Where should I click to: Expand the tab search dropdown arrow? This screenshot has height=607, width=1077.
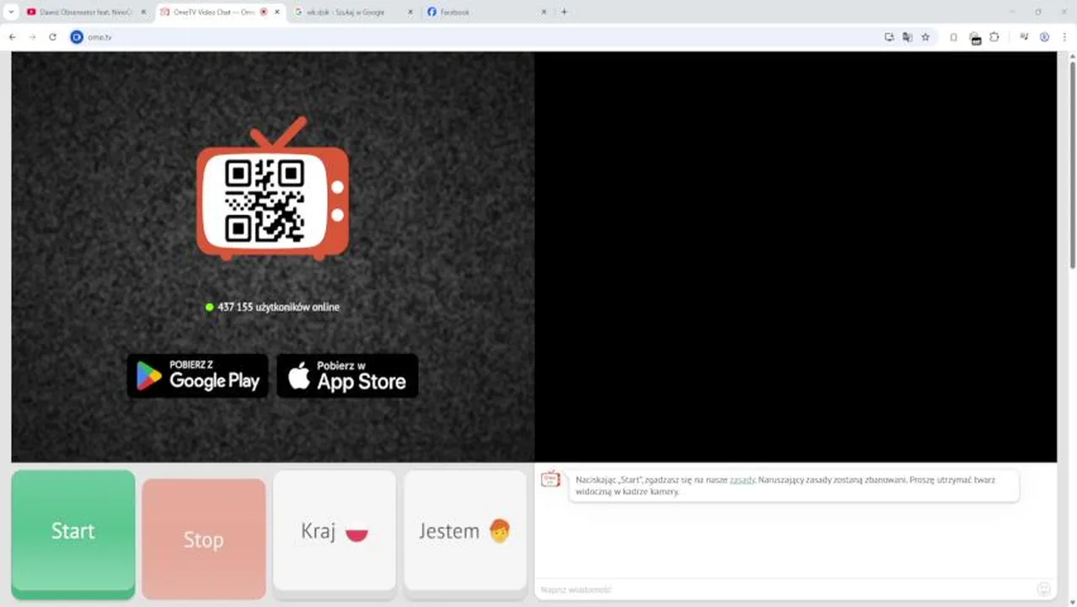pyautogui.click(x=11, y=12)
